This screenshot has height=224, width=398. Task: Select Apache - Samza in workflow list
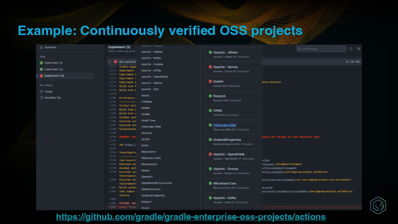point(152,83)
